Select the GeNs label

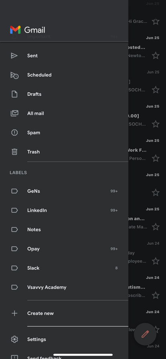click(64, 191)
